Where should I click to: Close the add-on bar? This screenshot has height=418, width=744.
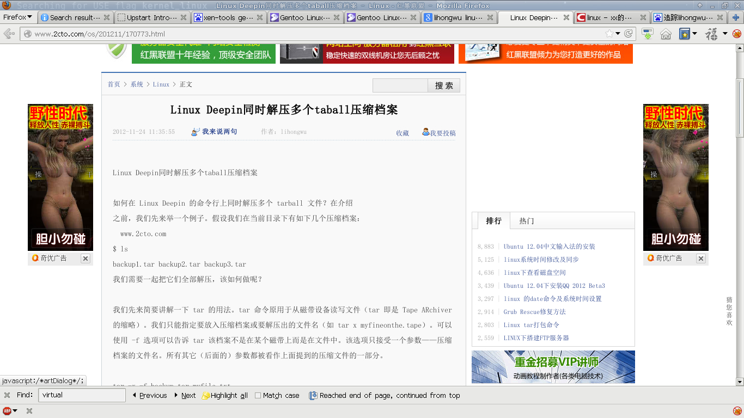pyautogui.click(x=29, y=411)
